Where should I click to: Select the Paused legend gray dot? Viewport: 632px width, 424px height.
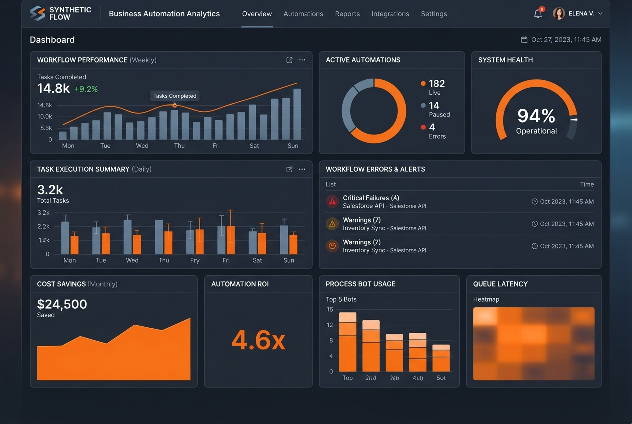[x=423, y=105]
